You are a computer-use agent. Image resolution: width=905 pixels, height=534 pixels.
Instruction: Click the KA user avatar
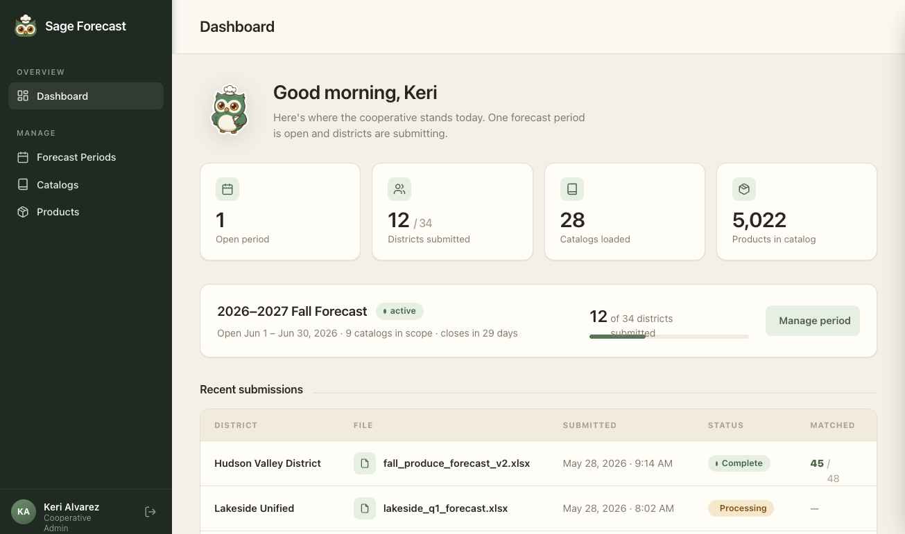click(x=24, y=512)
